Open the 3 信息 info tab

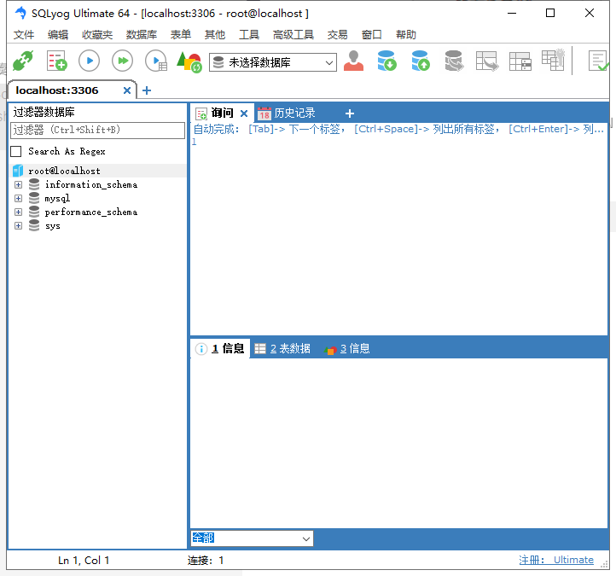347,348
